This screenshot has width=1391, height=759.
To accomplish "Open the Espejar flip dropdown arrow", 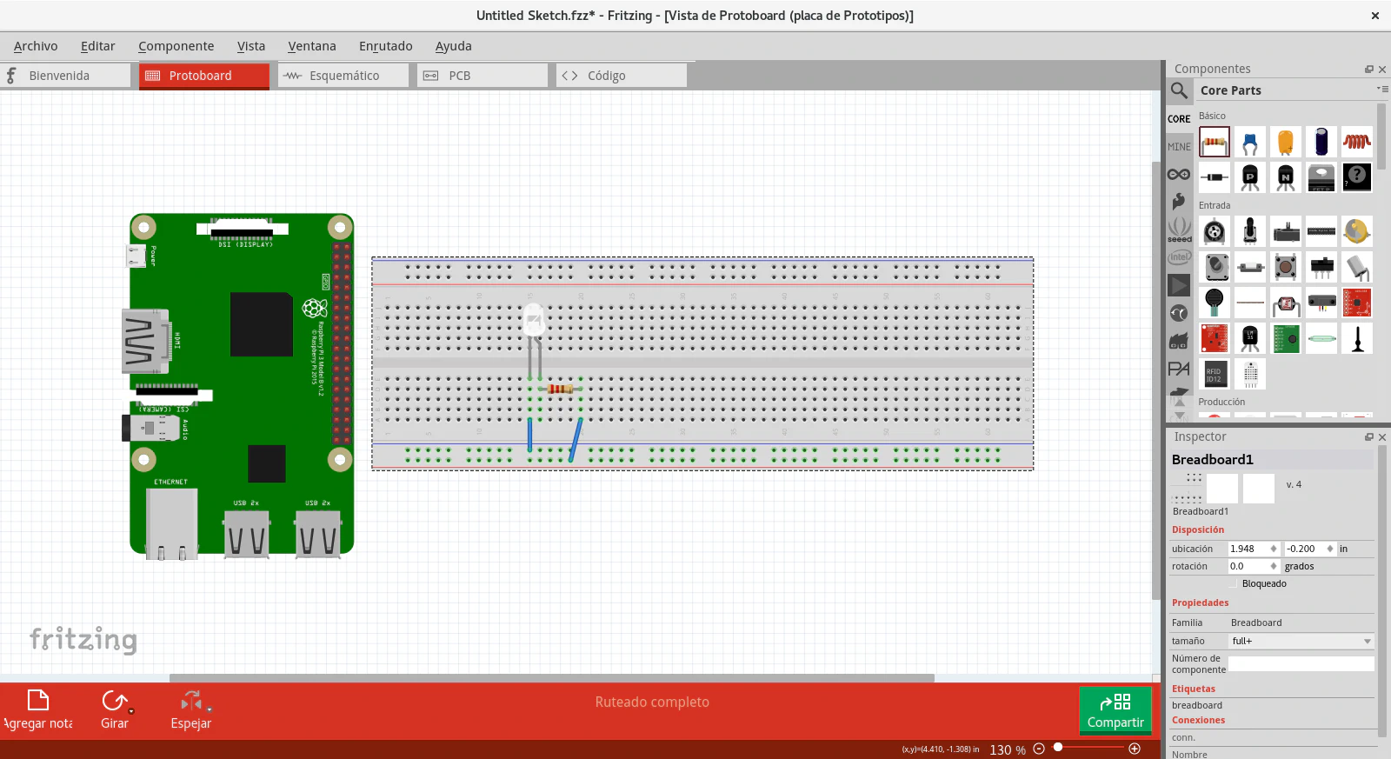I will pyautogui.click(x=210, y=709).
